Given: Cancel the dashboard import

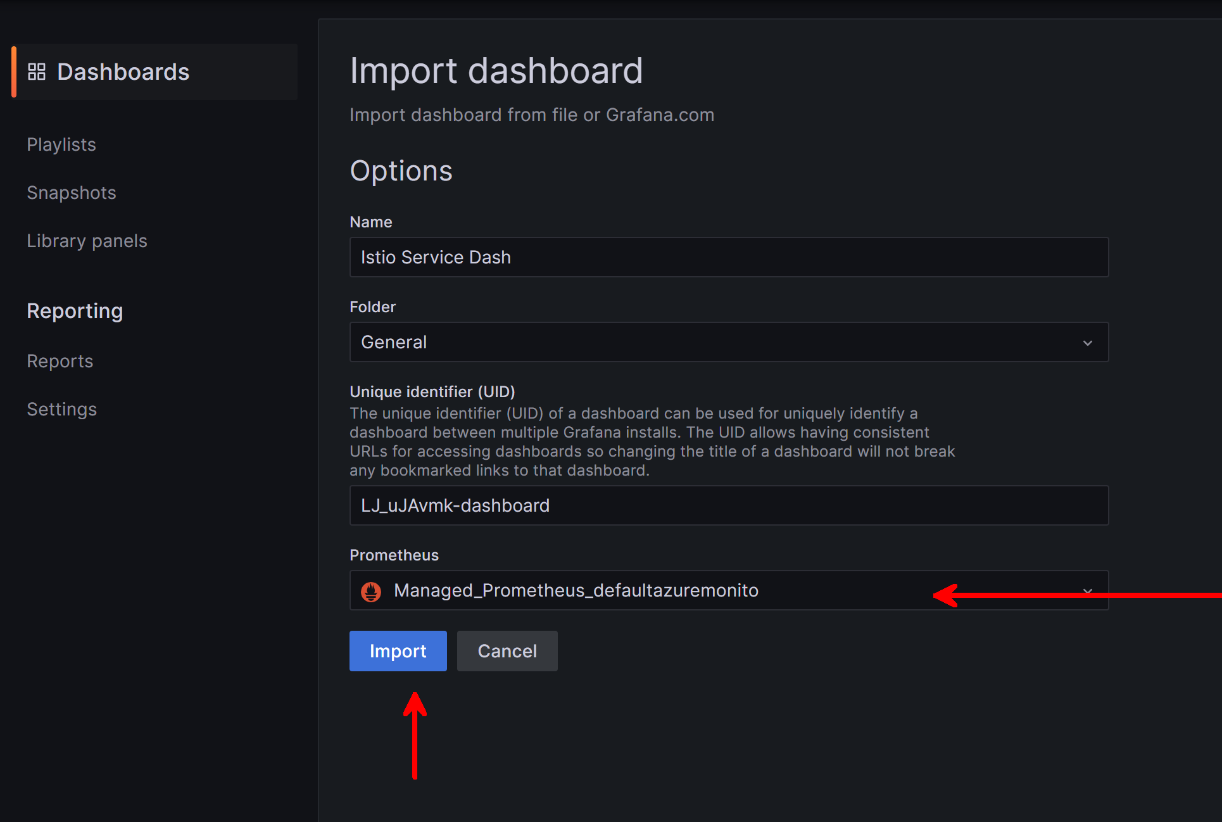Looking at the screenshot, I should 507,651.
